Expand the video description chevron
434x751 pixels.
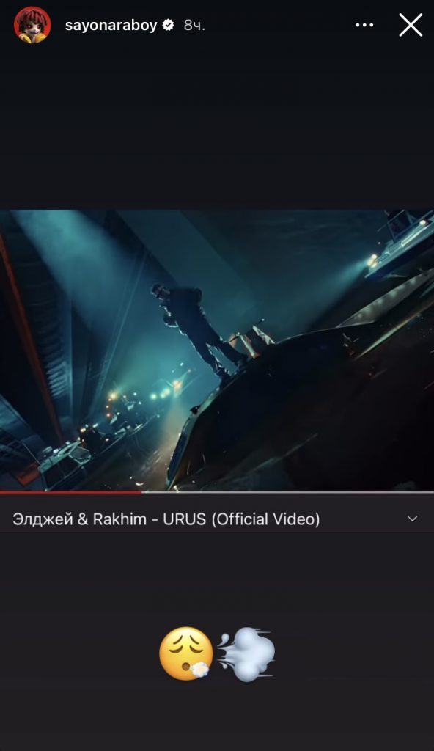pyautogui.click(x=412, y=519)
